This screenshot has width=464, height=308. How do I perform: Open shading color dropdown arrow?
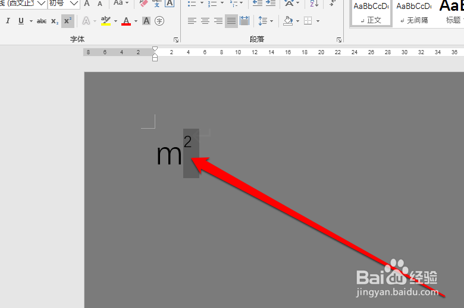coord(297,21)
